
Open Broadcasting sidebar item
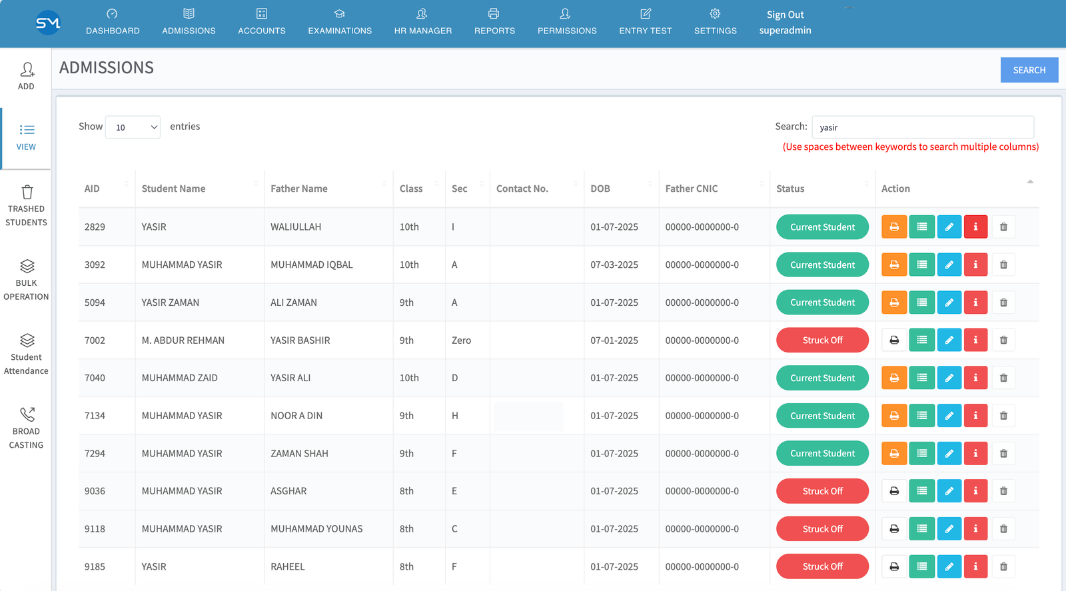[x=26, y=428]
